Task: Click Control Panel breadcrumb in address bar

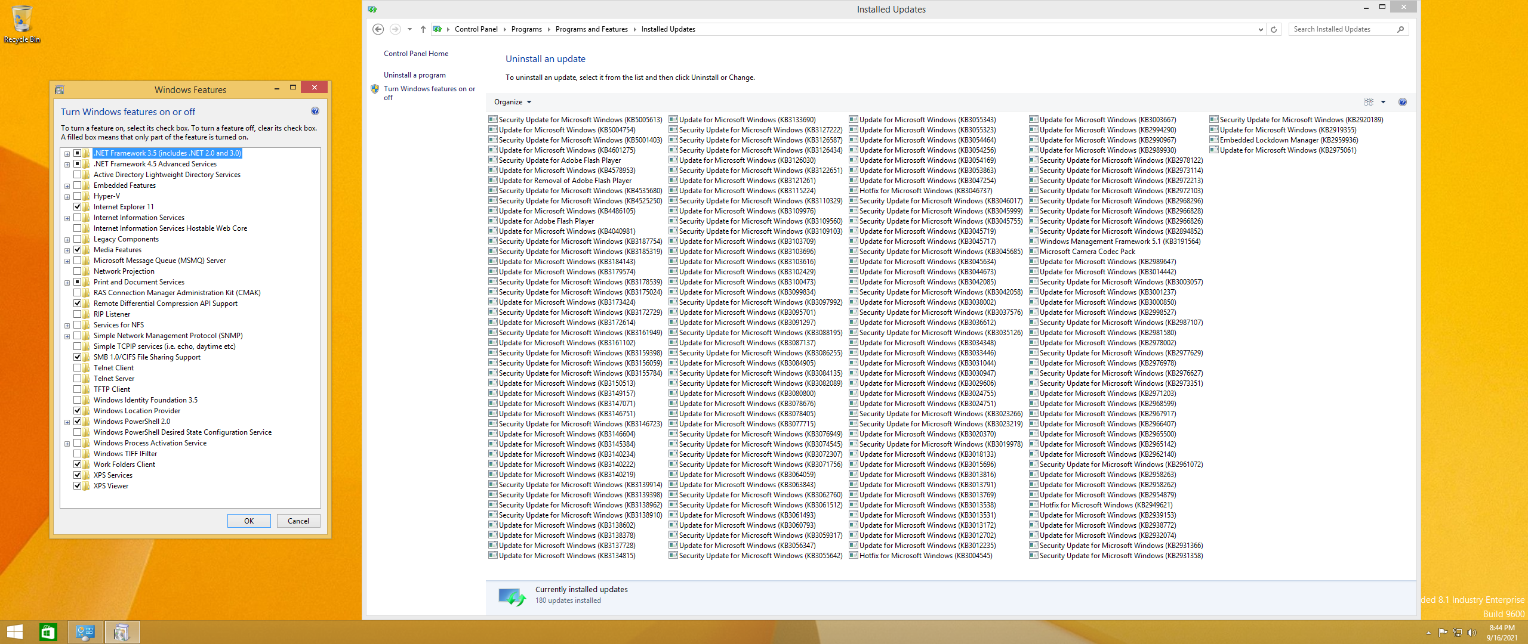Action: pyautogui.click(x=476, y=29)
